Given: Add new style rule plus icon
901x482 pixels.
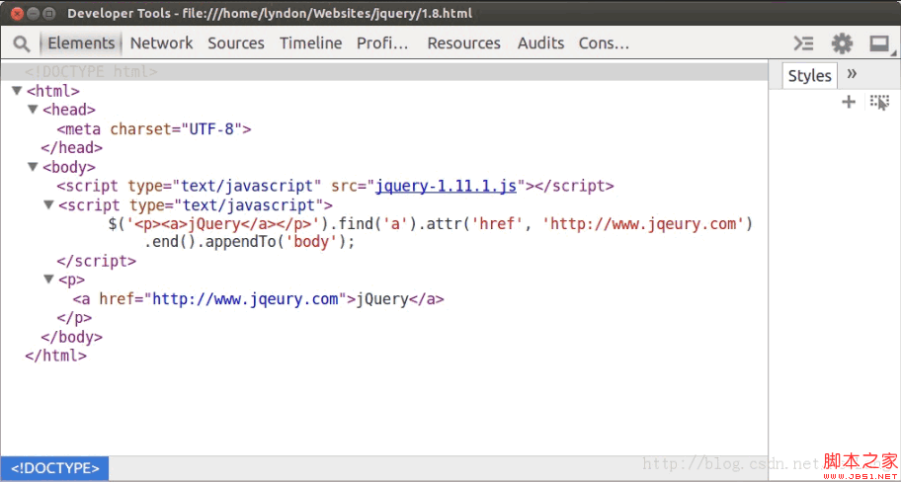Looking at the screenshot, I should click(848, 102).
